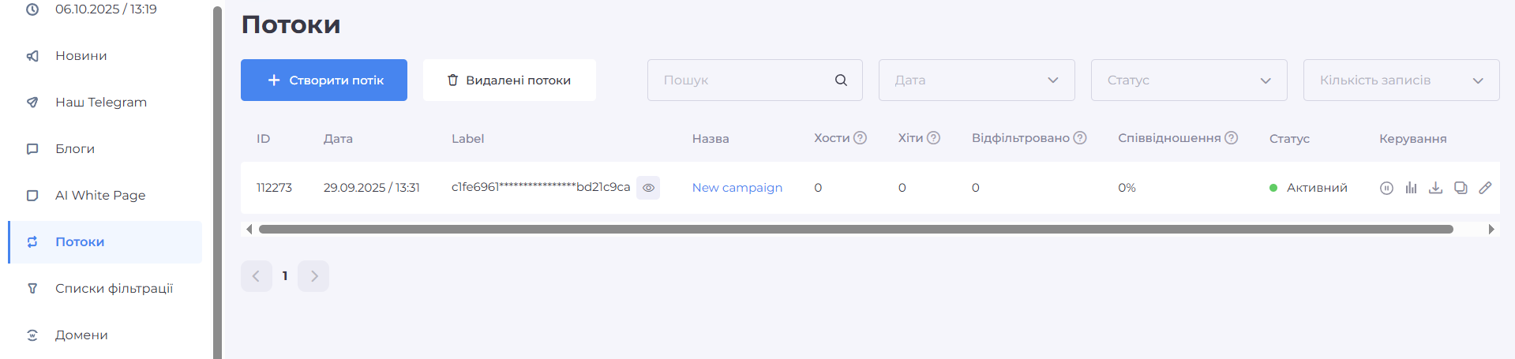Click the table's horizontal scrollbar
1515x359 pixels.
(855, 230)
